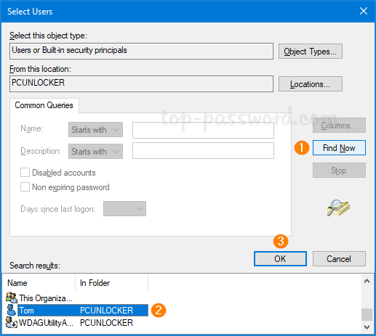Click the In Folder column header
This screenshot has width=376, height=336.
pyautogui.click(x=111, y=283)
